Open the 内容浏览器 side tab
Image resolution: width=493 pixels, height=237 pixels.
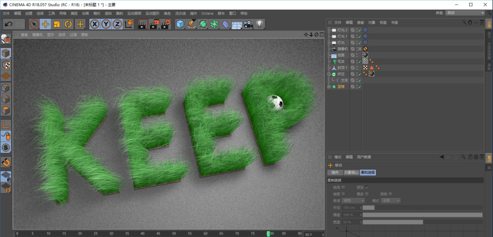tap(489, 51)
